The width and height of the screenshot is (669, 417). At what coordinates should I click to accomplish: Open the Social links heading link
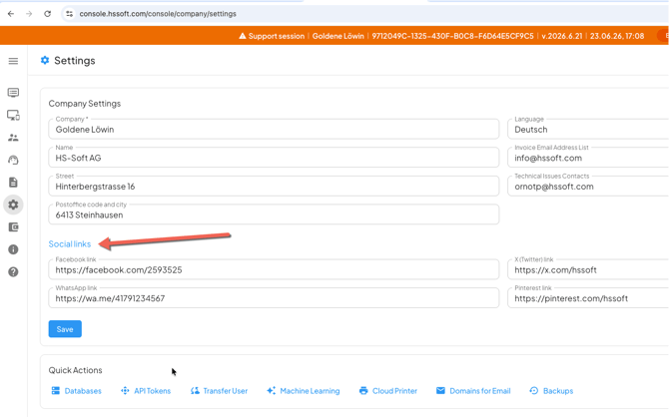tap(70, 243)
